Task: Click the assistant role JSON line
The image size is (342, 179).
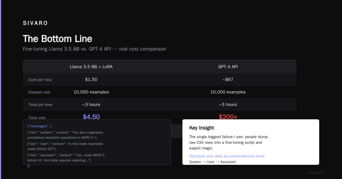Action: (66, 158)
